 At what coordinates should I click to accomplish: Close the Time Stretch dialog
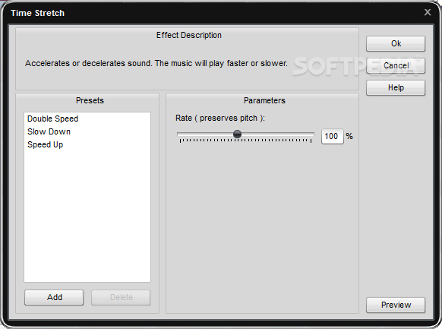[428, 12]
